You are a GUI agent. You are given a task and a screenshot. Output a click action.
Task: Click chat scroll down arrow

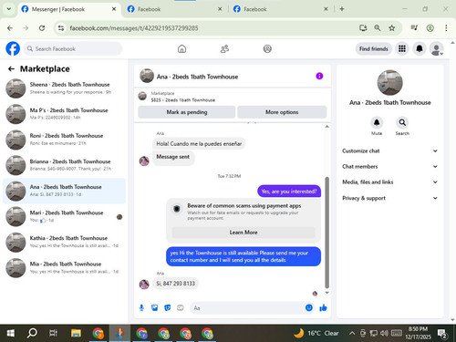(327, 293)
